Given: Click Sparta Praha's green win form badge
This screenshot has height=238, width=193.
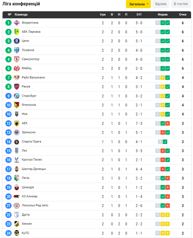Looking at the screenshot, I should (x=165, y=142).
